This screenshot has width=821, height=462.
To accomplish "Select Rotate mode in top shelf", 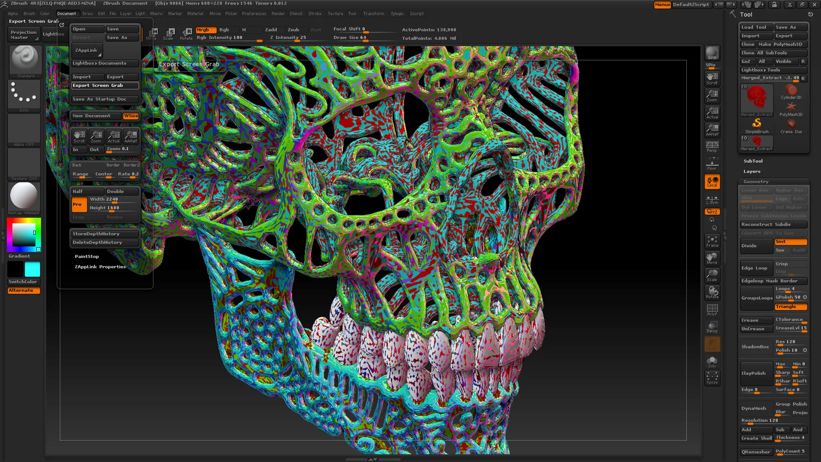I will pos(186,34).
